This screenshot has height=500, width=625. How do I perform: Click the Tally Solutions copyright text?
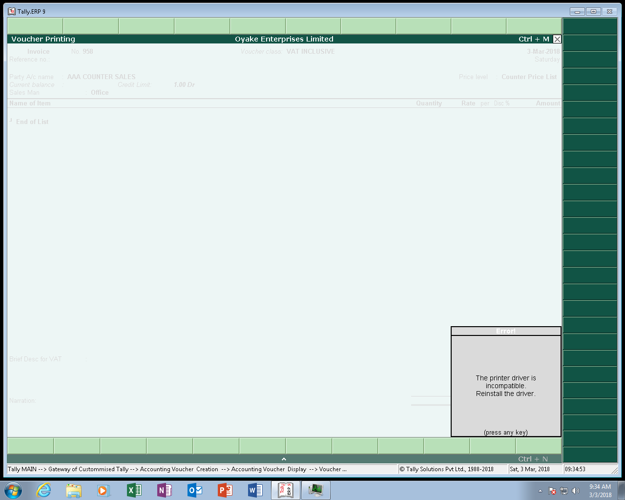click(447, 469)
